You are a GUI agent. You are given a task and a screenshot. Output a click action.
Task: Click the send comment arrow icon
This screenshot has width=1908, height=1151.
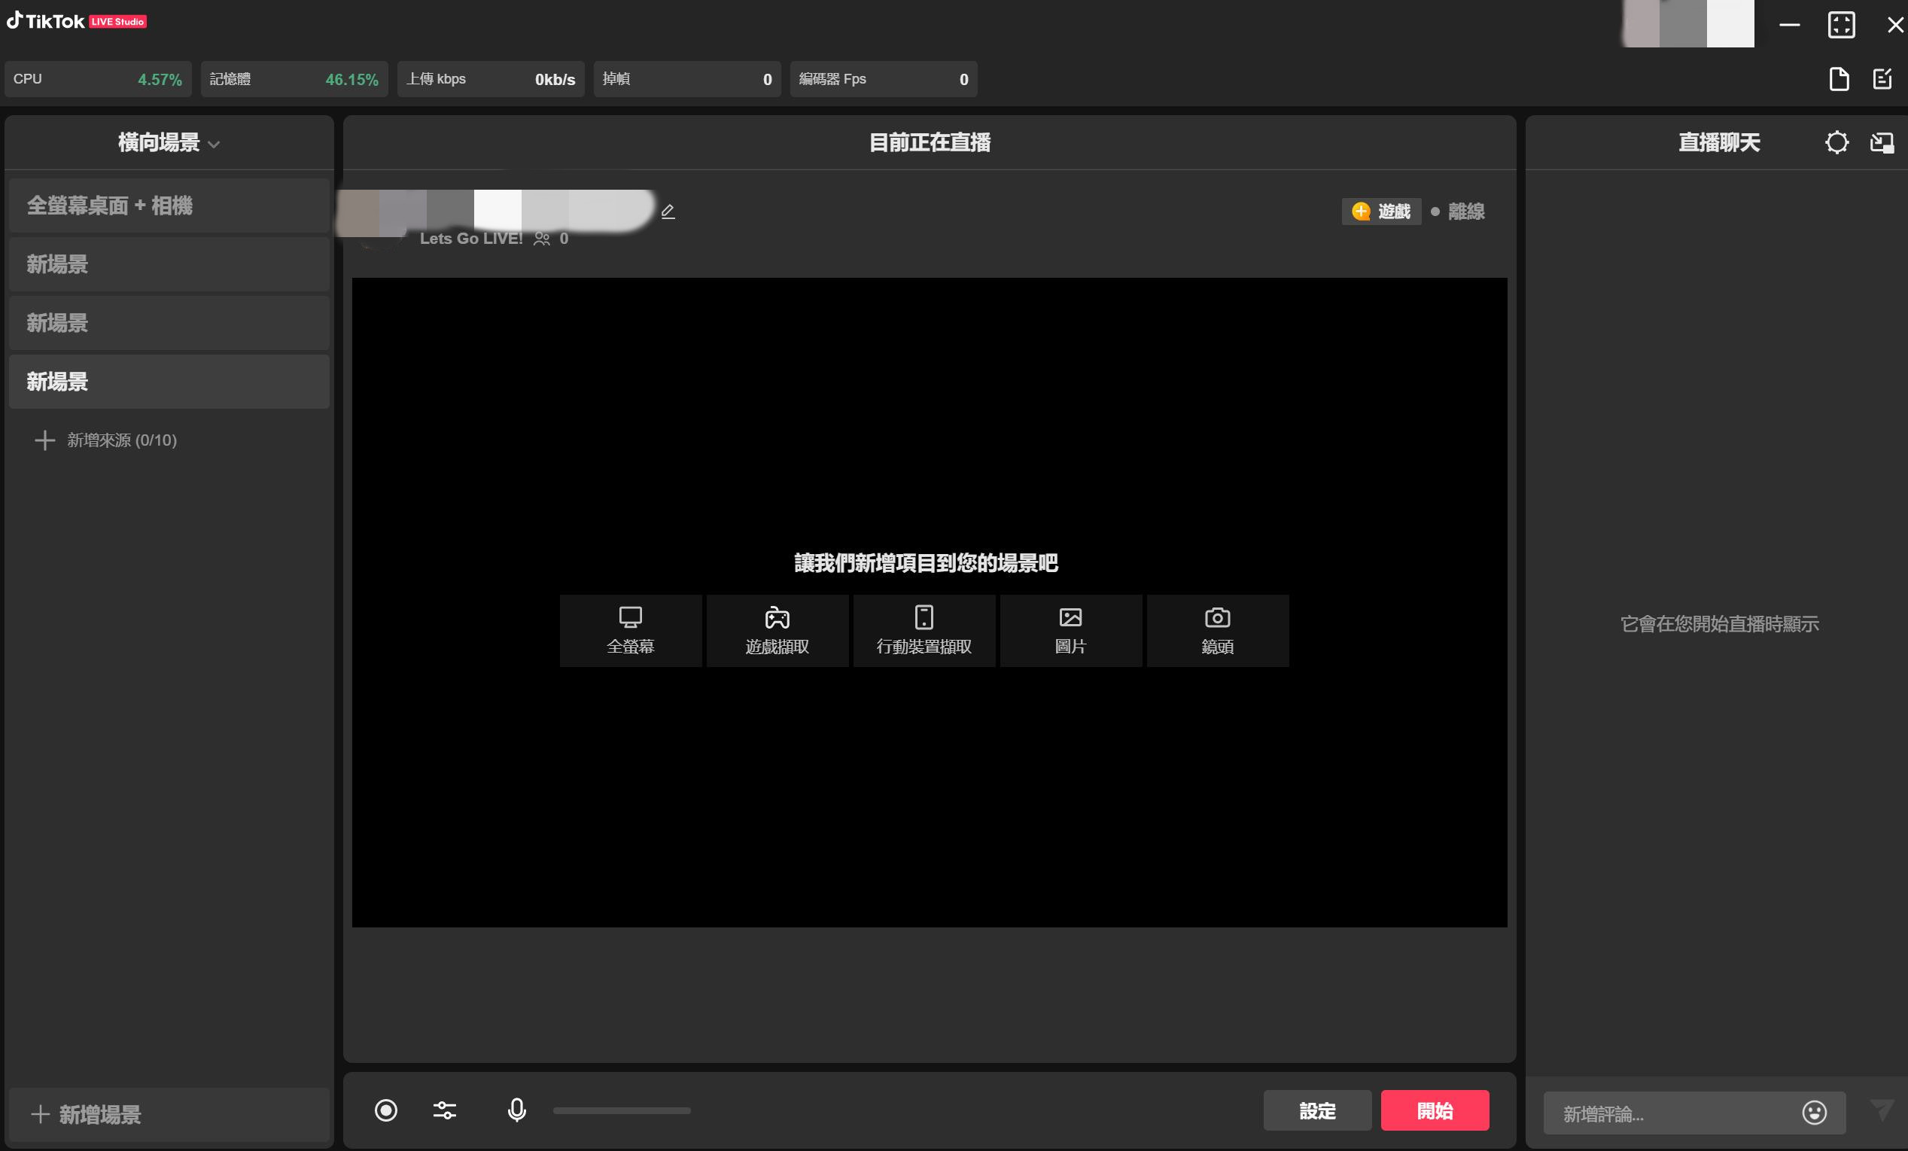(1881, 1110)
